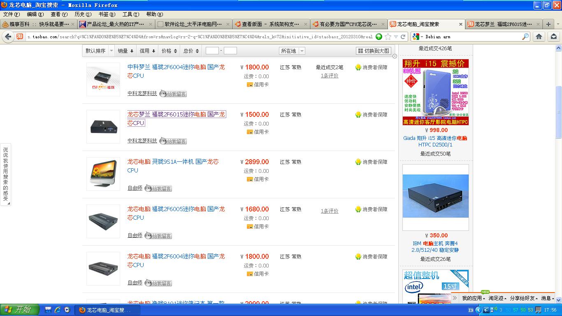Click the URL address bar

200,37
